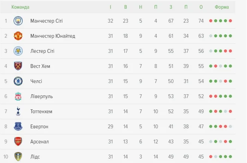
Task: Click Manchester United's grey first form dot
Action: [211, 36]
